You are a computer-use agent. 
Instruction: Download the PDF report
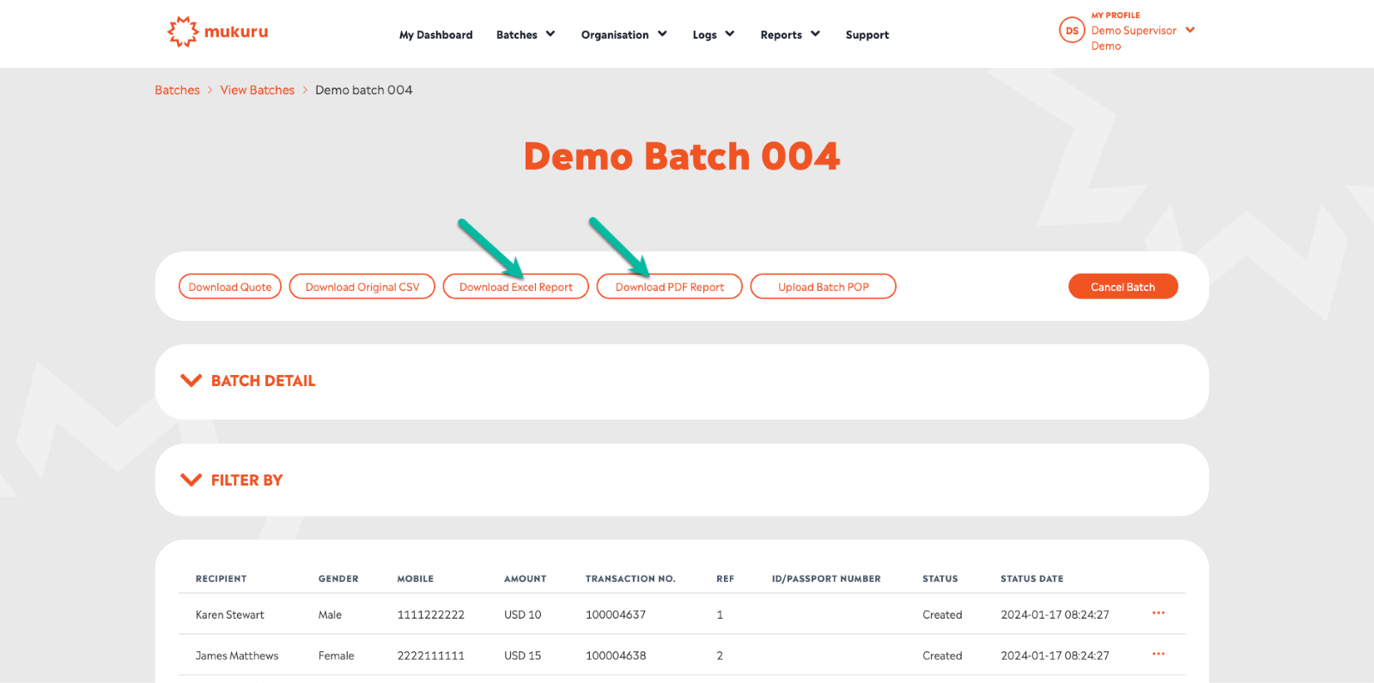coord(669,287)
